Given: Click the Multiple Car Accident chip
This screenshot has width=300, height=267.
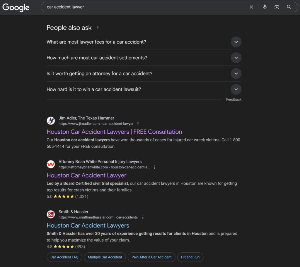Looking at the screenshot, I should (105, 257).
